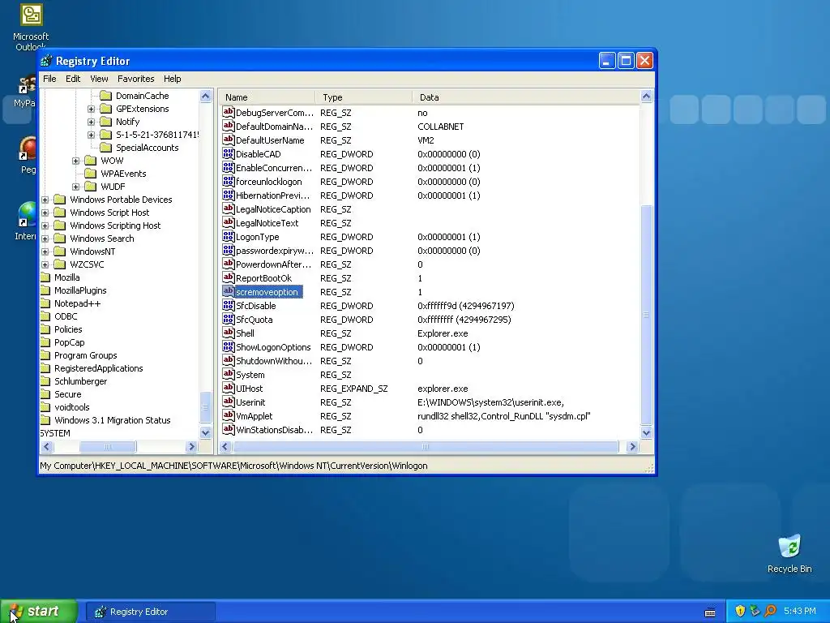Click the values pane vertical scrollbar thumb

click(646, 315)
